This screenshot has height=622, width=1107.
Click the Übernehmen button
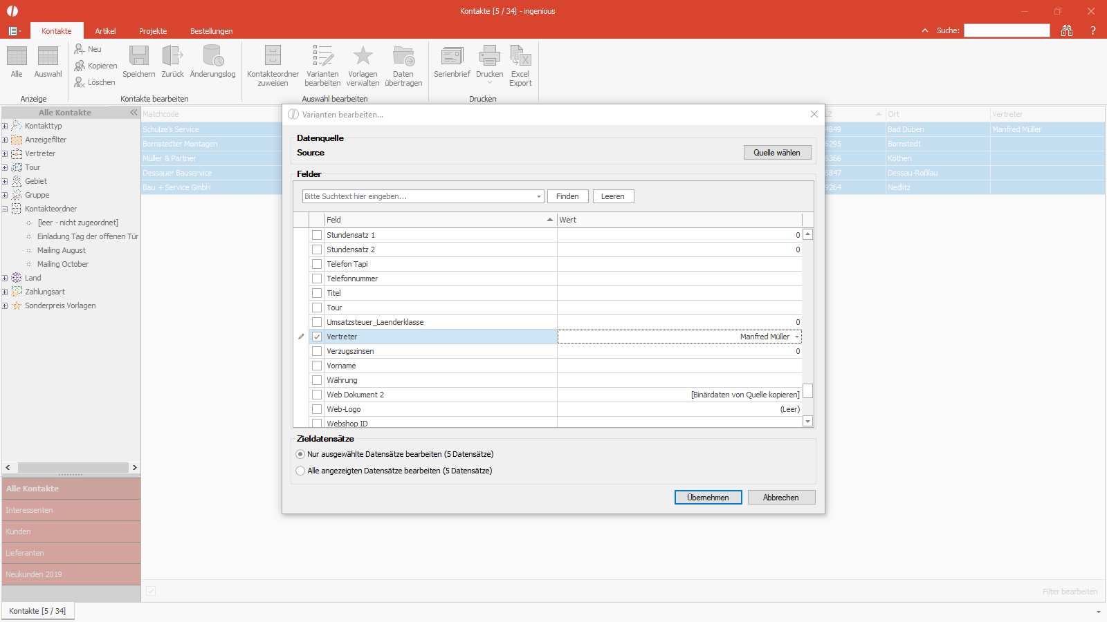(708, 498)
